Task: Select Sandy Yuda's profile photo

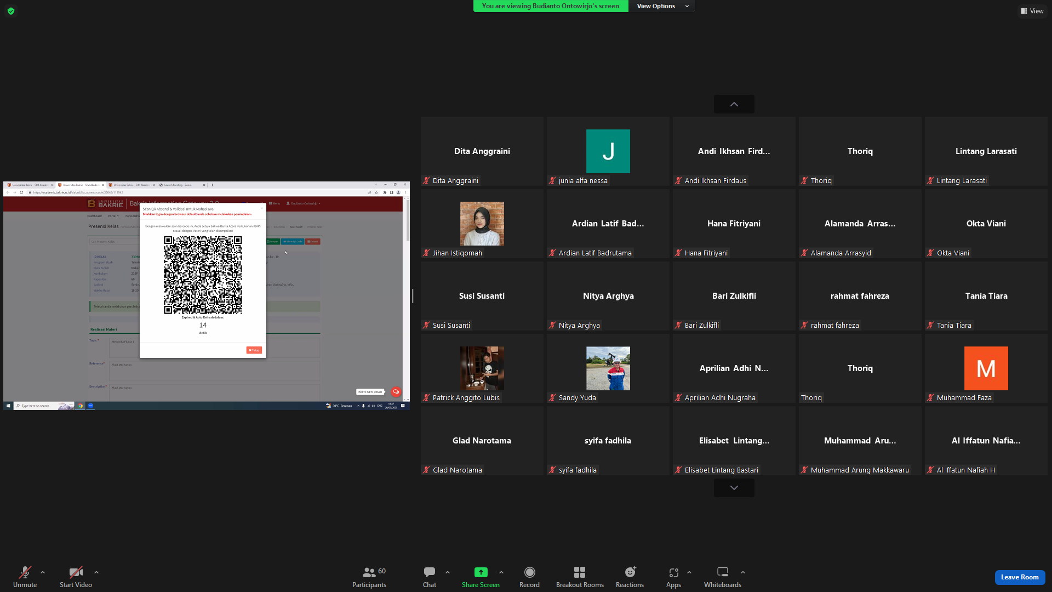Action: pyautogui.click(x=608, y=368)
